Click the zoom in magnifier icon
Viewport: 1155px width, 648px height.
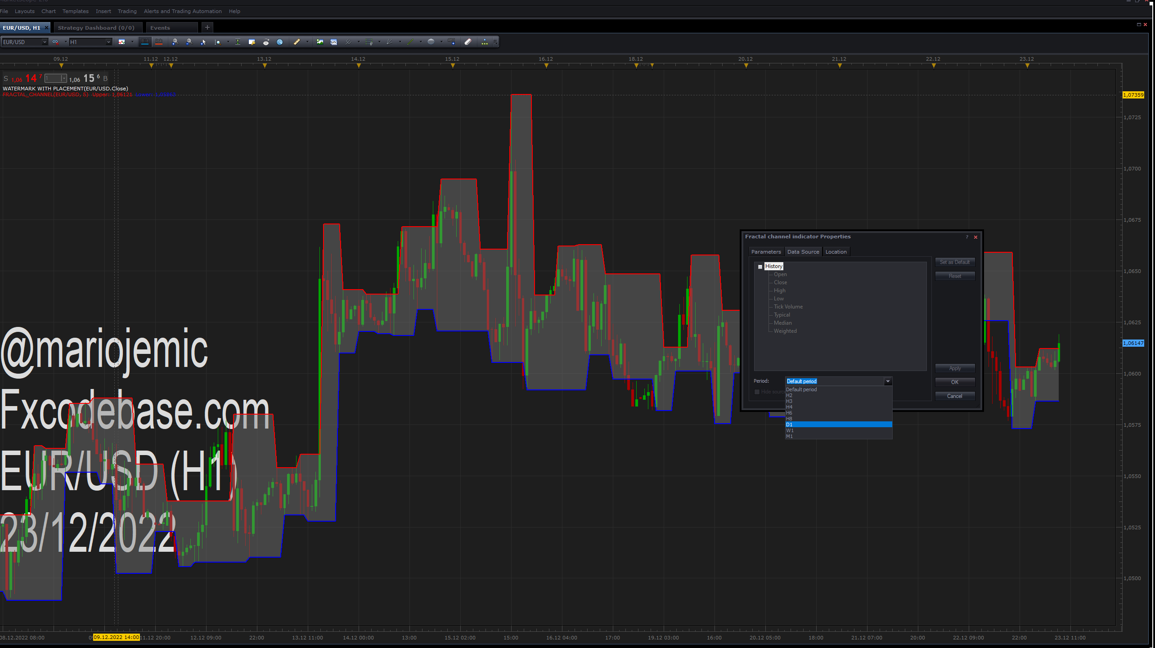[175, 42]
